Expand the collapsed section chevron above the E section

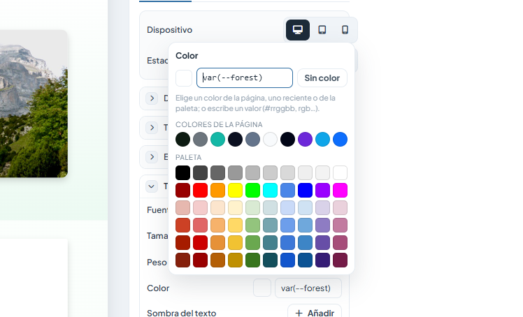pos(152,128)
